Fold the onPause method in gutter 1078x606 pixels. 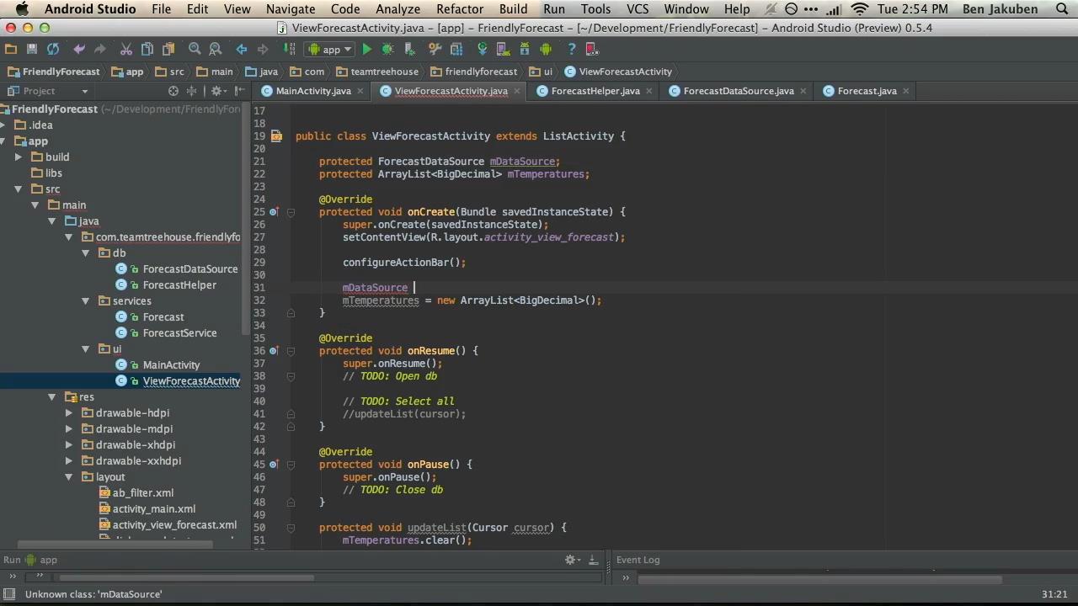pos(291,465)
